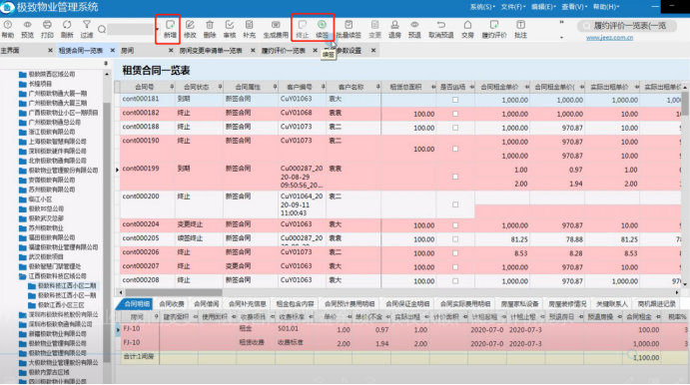Toggle 是否出场 checkbox for cont000188
Viewport: 690px width, 385px height.
455,128
